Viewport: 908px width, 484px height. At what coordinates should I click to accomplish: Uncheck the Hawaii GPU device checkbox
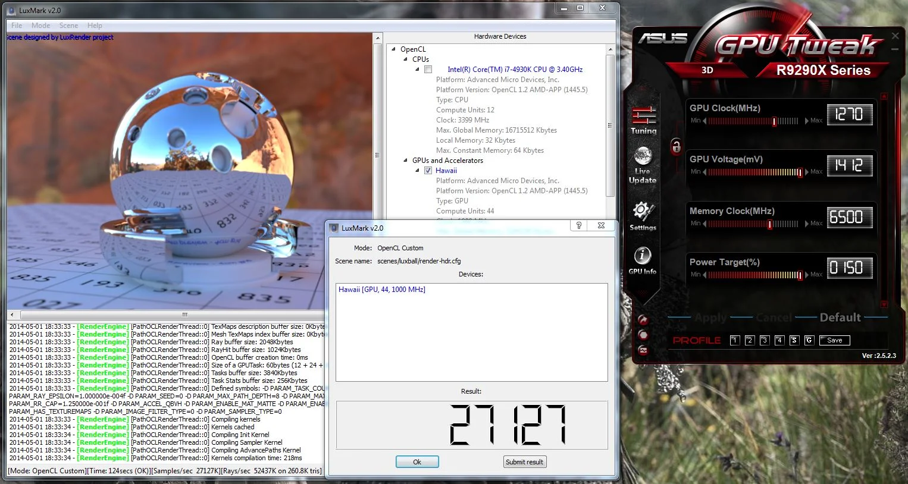pyautogui.click(x=428, y=171)
